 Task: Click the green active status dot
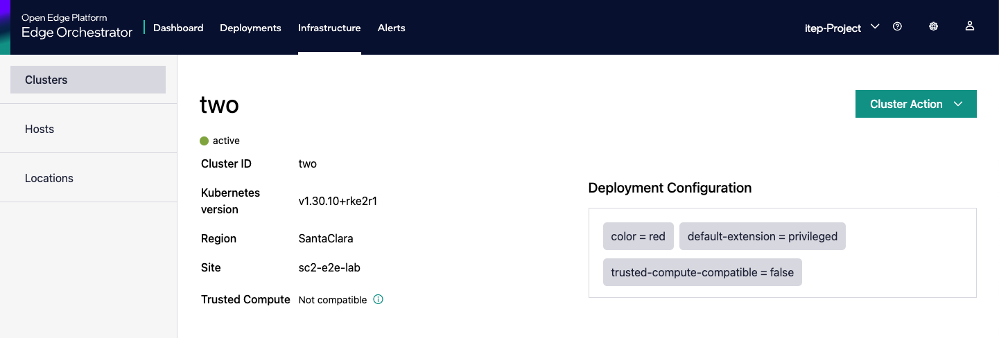204,141
